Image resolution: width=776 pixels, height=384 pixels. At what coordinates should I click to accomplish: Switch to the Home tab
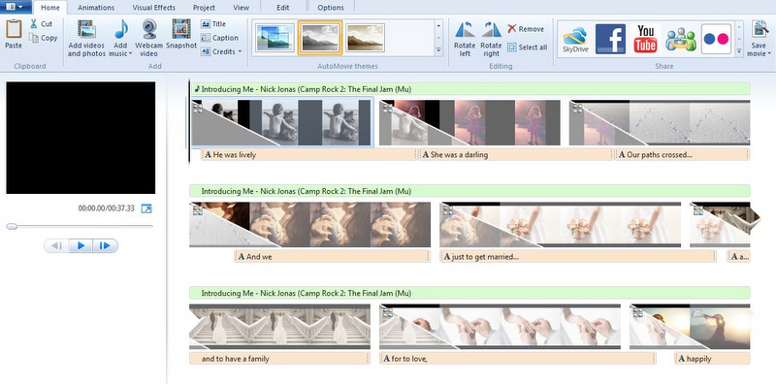click(x=49, y=8)
